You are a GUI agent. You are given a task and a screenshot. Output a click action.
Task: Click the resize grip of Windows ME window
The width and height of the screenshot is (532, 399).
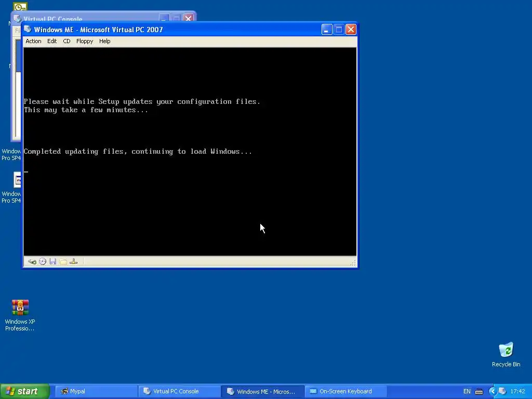(x=353, y=263)
